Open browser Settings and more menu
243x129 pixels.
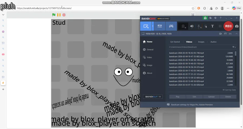click(228, 8)
